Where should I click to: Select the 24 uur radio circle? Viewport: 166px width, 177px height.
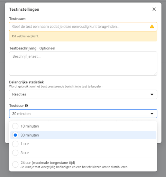15,165
